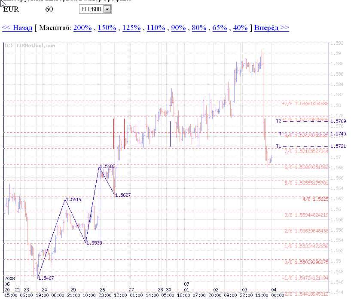Select the 65% scale option
This screenshot has width=357, height=300.
[x=220, y=28]
